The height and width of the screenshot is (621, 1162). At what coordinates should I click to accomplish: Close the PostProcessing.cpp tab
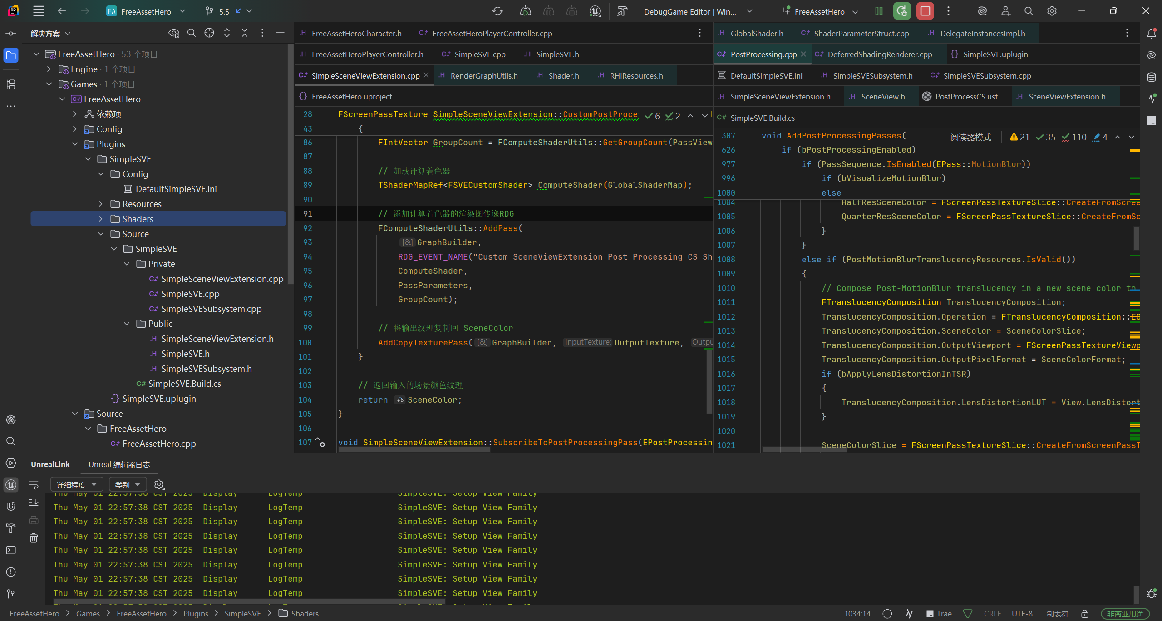click(x=803, y=54)
